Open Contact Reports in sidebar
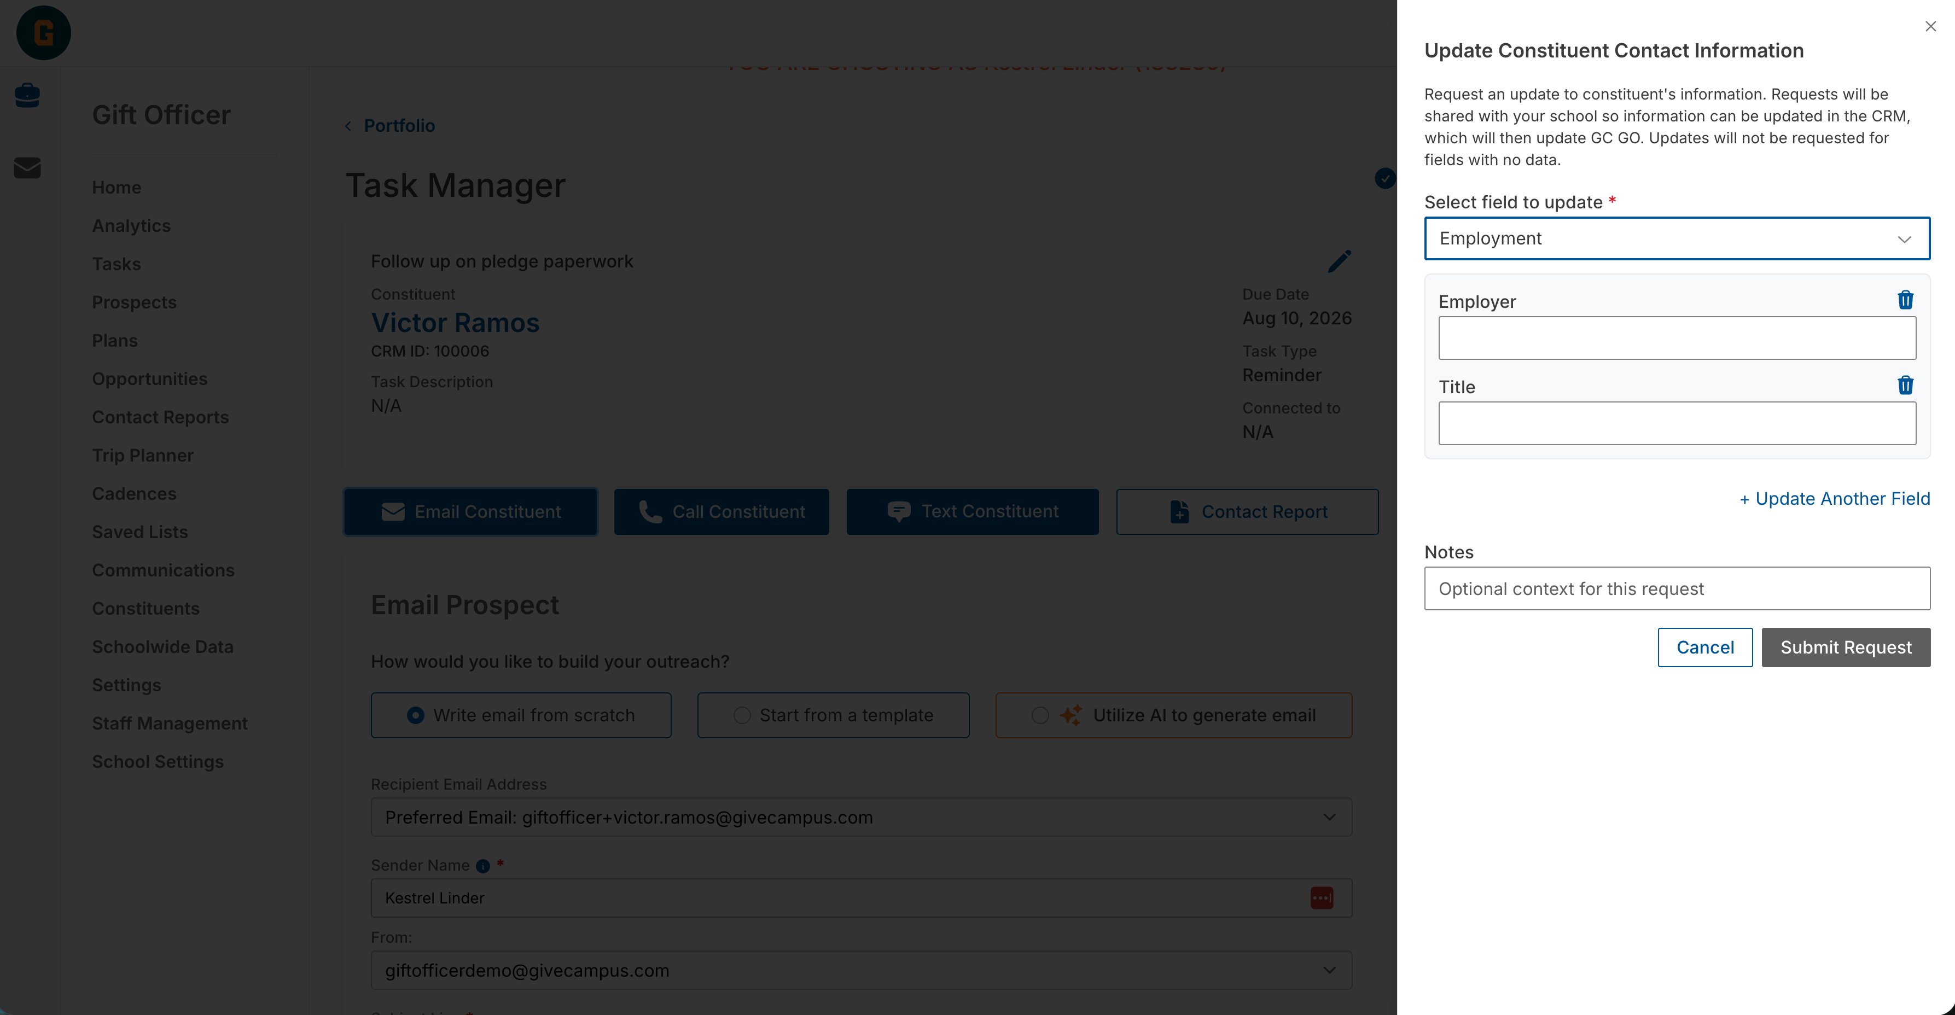Screen dimensions: 1955x1015 tap(160, 417)
